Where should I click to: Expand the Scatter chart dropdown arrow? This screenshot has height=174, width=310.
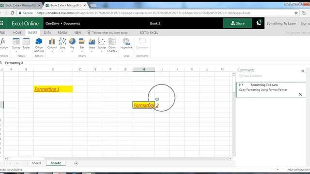[x=102, y=51]
